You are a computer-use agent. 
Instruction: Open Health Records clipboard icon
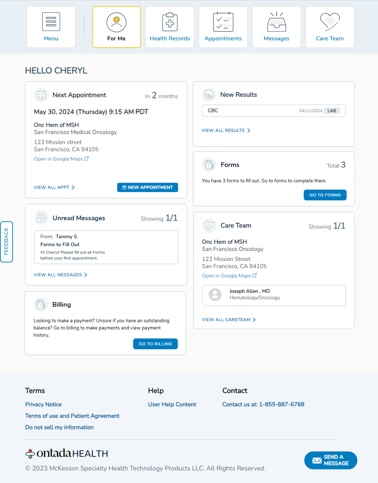[x=170, y=22]
